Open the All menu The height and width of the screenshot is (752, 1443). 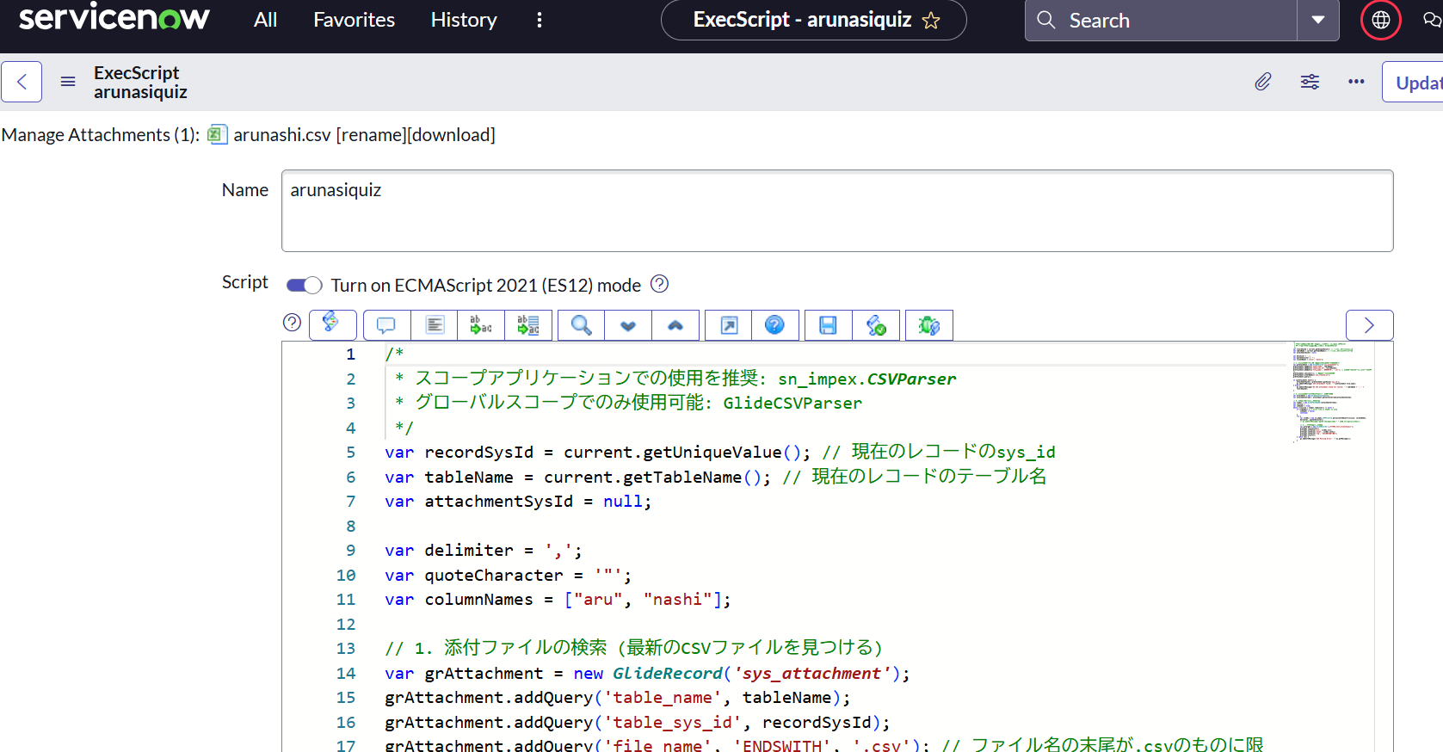pyautogui.click(x=265, y=20)
